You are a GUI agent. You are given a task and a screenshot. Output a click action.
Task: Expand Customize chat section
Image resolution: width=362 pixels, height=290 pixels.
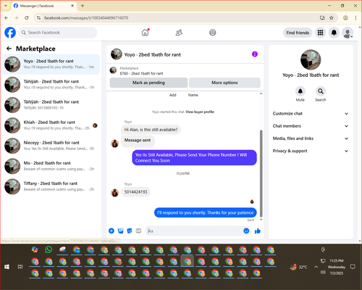coord(311,114)
